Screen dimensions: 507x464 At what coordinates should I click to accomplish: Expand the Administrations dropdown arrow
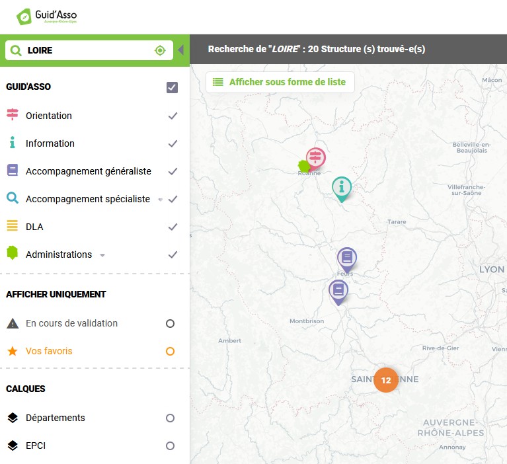(x=102, y=255)
